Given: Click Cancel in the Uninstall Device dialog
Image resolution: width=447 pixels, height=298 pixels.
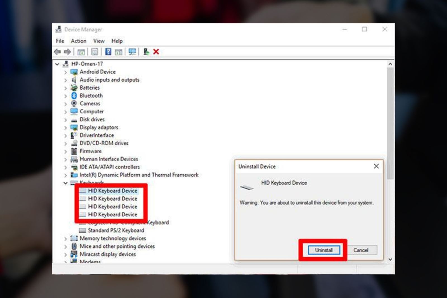Looking at the screenshot, I should [361, 250].
